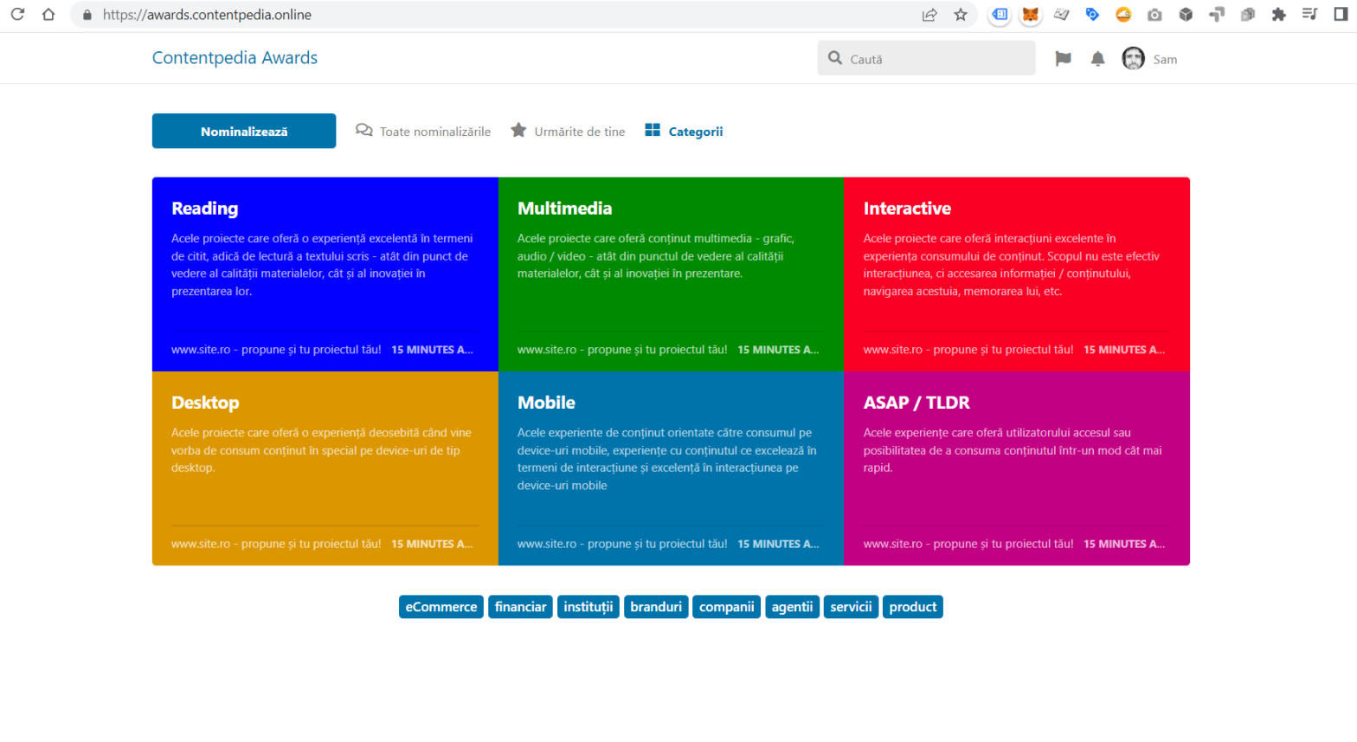Click the MetaMask fox extension icon
Image resolution: width=1357 pixels, height=742 pixels.
point(1030,15)
